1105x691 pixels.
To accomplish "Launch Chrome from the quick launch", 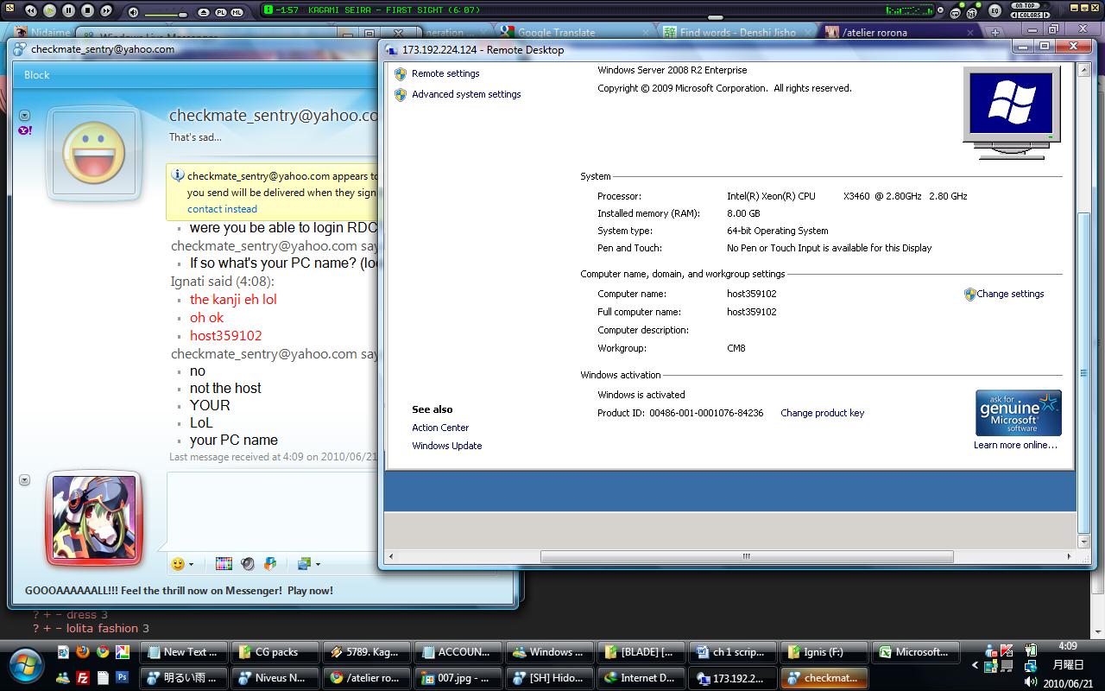I will click(103, 652).
